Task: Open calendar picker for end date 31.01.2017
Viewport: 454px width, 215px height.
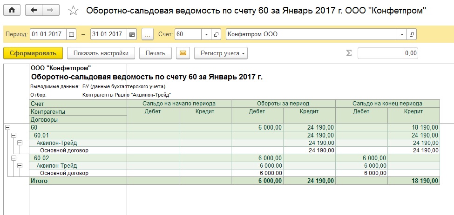Action: [132, 34]
